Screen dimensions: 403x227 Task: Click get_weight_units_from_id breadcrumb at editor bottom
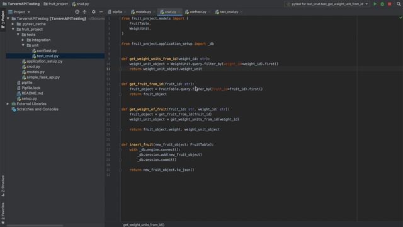[x=144, y=224]
